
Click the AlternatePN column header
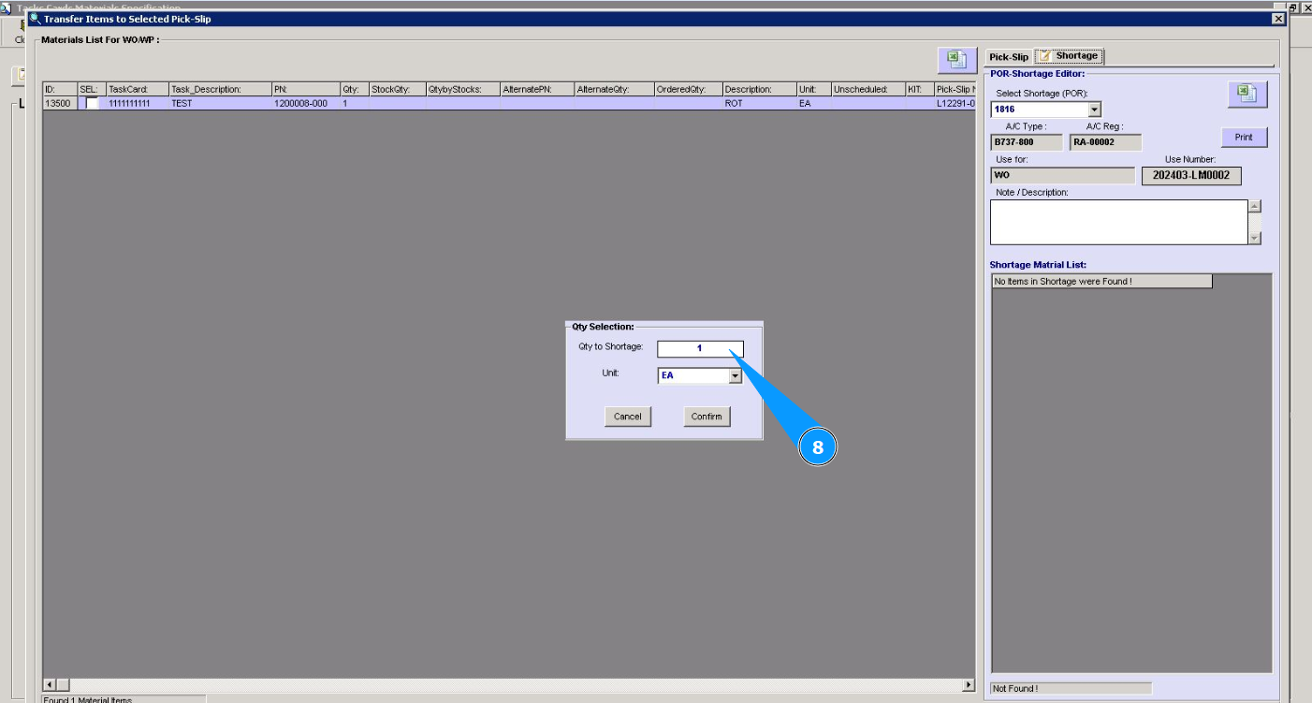point(537,90)
